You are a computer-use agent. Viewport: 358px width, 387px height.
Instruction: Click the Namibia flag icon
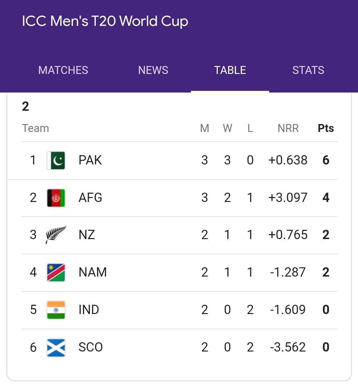tap(56, 272)
